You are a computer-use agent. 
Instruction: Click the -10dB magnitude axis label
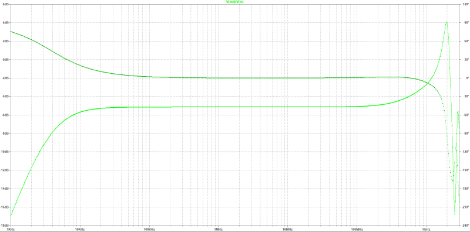coord(5,152)
